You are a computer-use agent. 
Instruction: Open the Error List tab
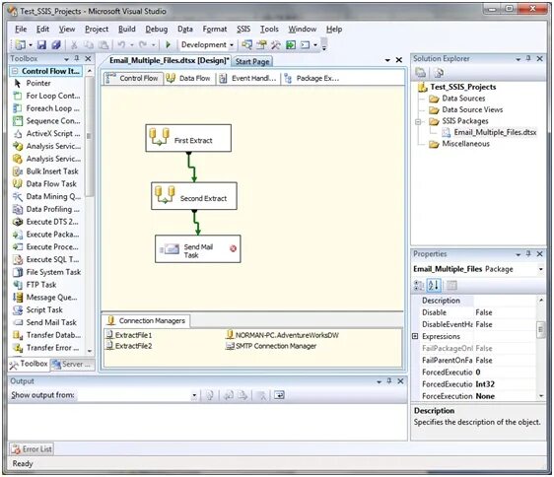click(32, 449)
